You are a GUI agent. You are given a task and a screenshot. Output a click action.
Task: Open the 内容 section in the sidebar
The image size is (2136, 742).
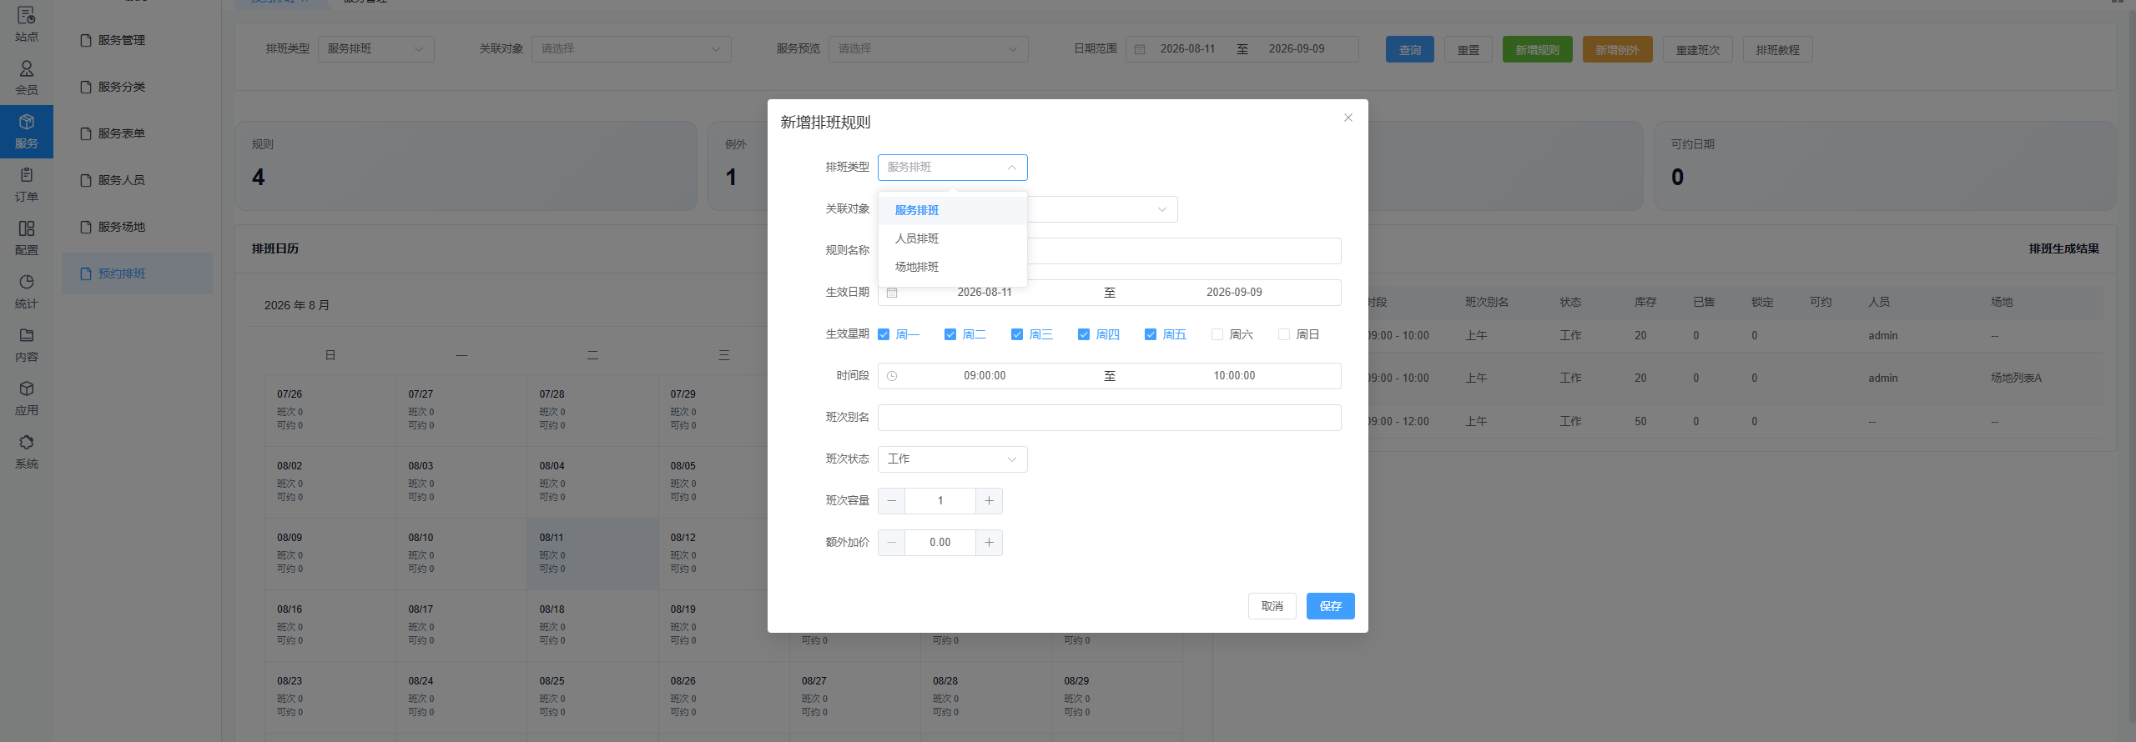pos(27,345)
